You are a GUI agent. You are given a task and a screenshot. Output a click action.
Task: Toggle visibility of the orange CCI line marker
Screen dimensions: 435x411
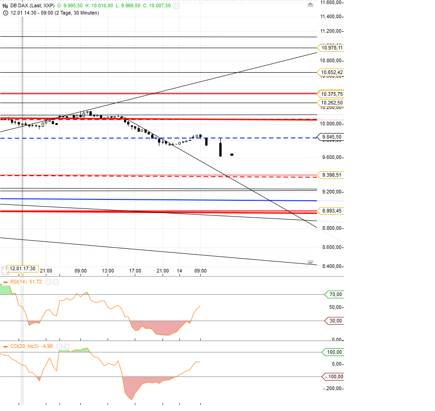5,347
